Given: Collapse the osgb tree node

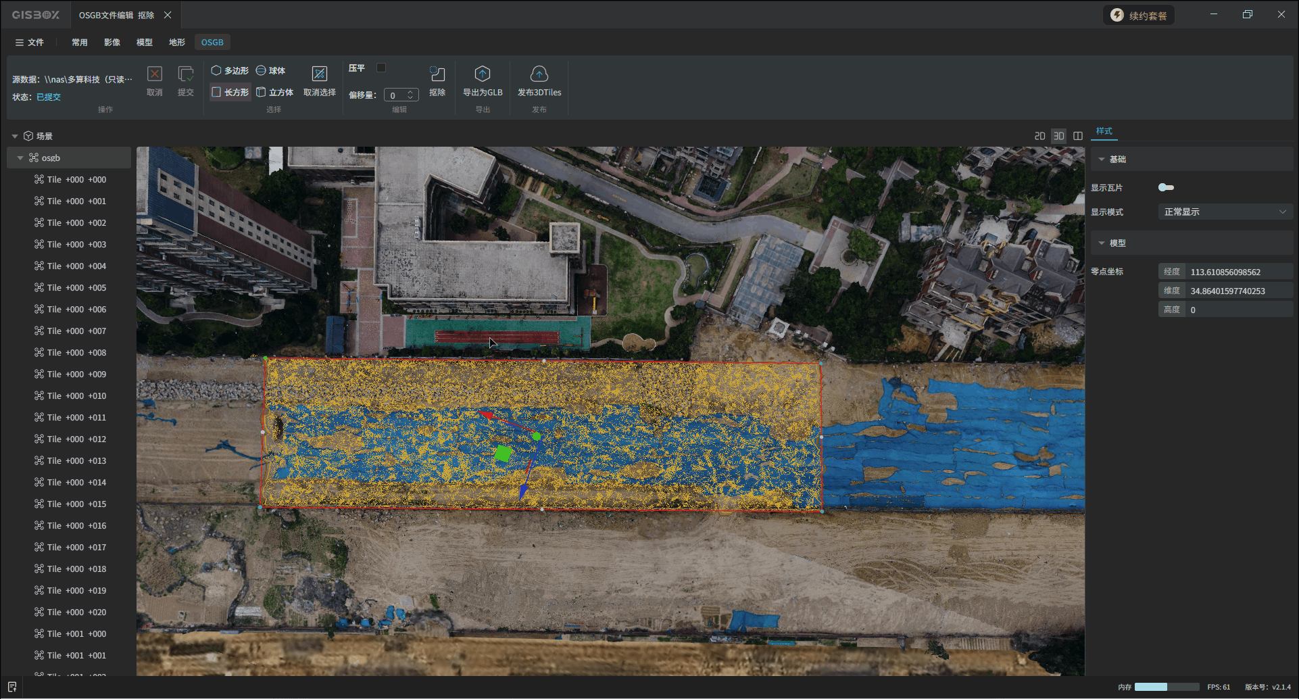Looking at the screenshot, I should point(20,158).
